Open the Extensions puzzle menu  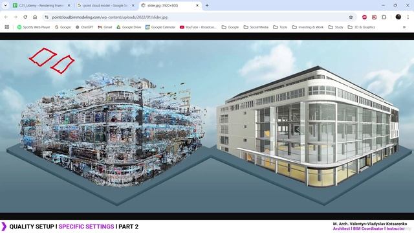[384, 17]
